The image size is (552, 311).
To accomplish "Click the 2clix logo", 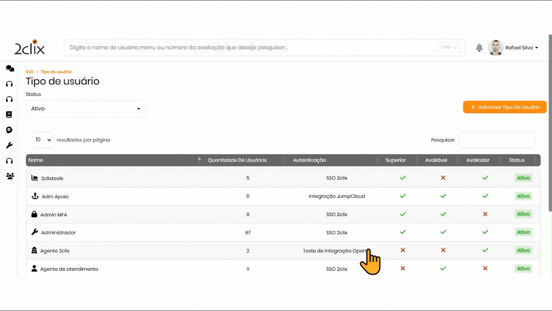I will click(30, 48).
